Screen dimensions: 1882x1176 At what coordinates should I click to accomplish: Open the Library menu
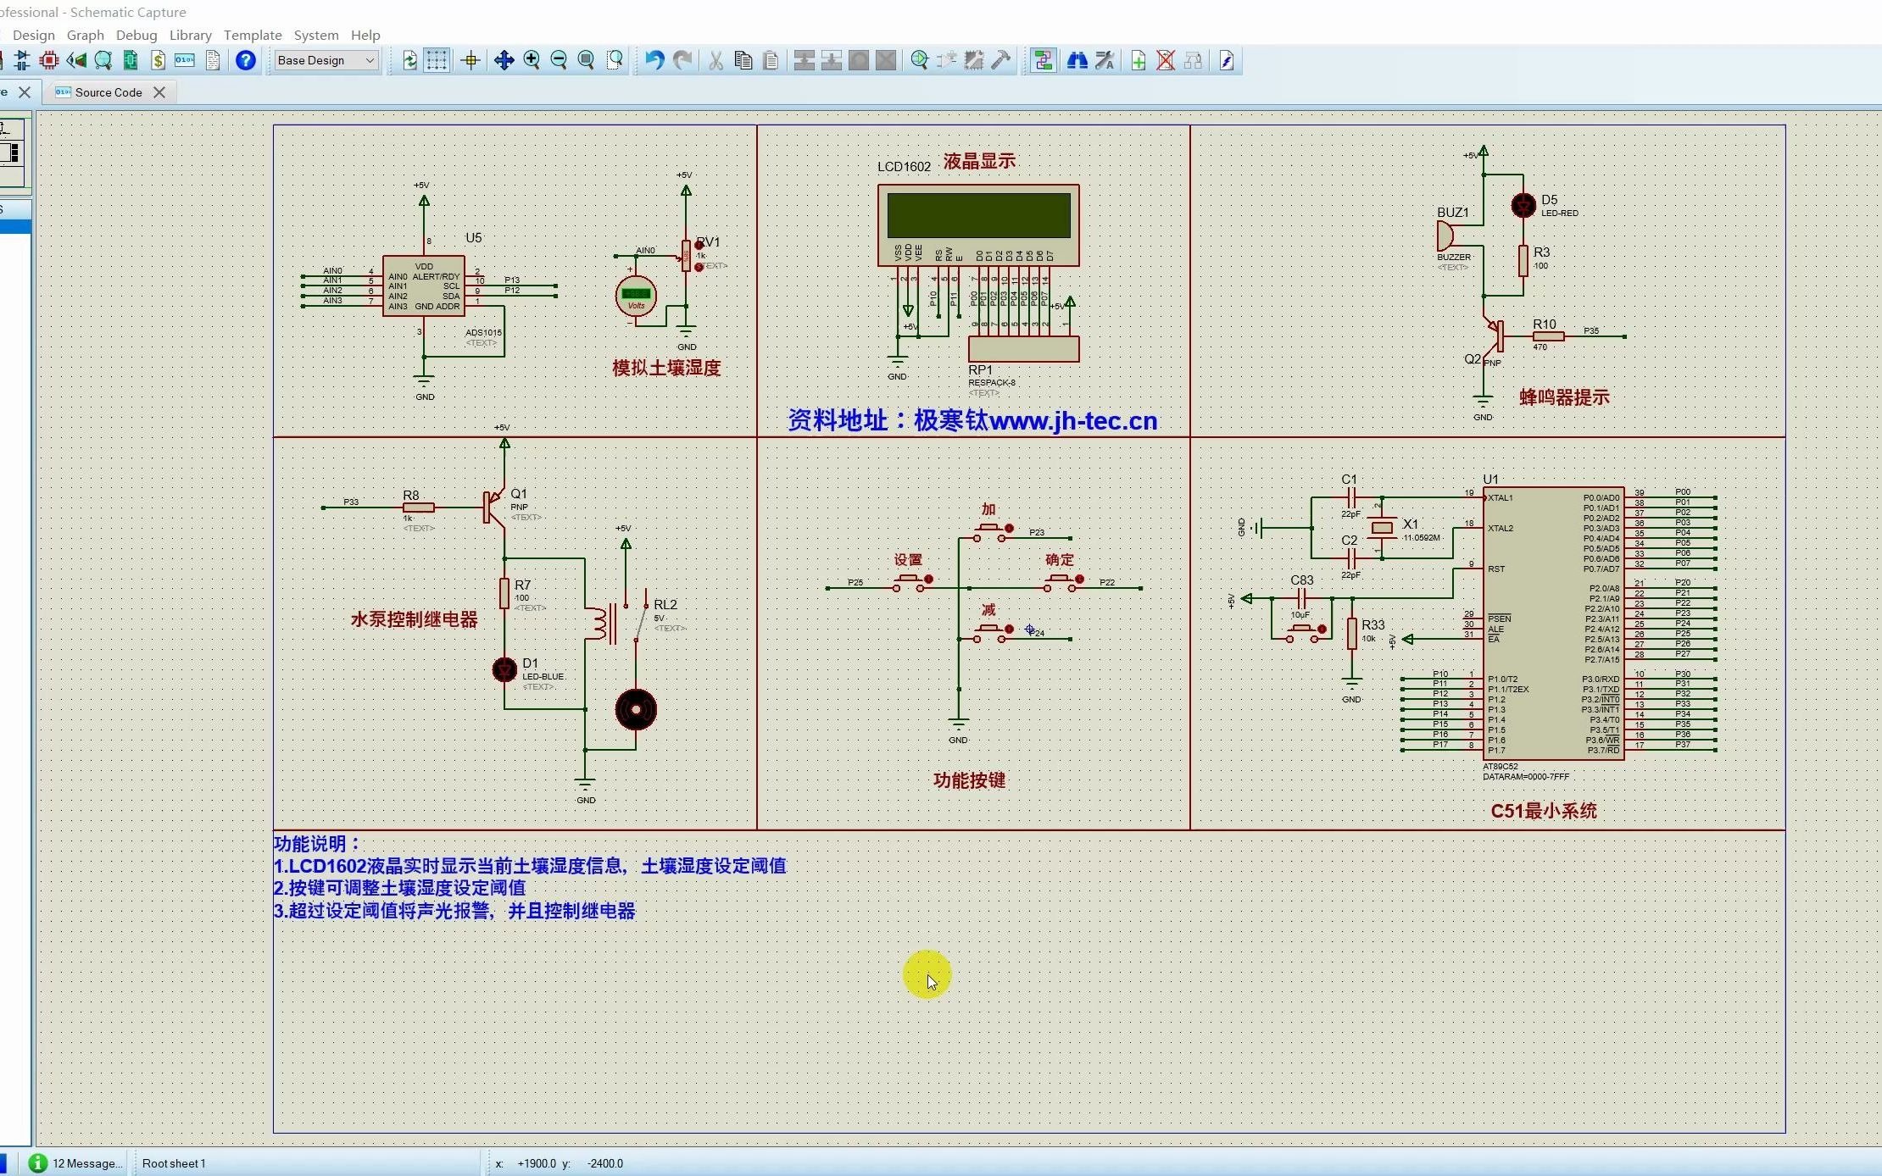pos(191,35)
